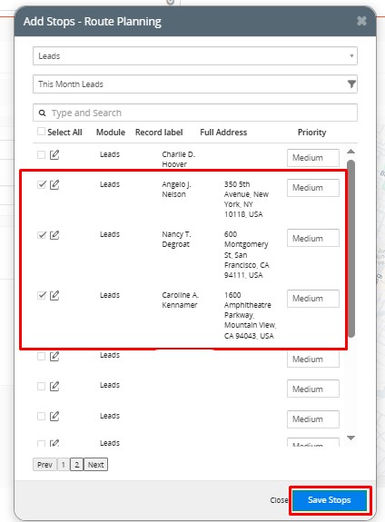Edit Angelo J. Nelson record via pencil icon
385x522 pixels.
click(x=54, y=185)
